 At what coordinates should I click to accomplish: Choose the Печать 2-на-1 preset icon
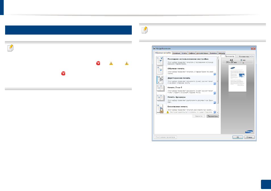(160, 88)
